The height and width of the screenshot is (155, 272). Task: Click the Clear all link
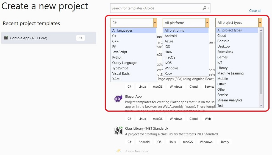pos(255,11)
